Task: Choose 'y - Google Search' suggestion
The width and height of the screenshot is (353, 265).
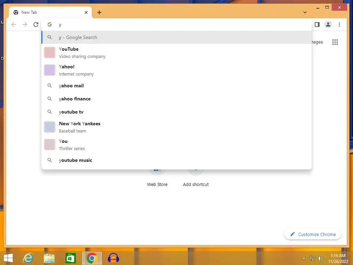Action: tap(176, 37)
